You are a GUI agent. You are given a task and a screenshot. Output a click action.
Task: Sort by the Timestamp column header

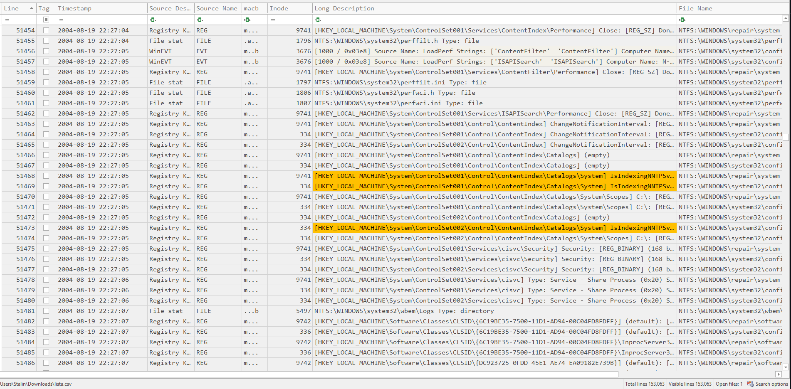pyautogui.click(x=101, y=8)
